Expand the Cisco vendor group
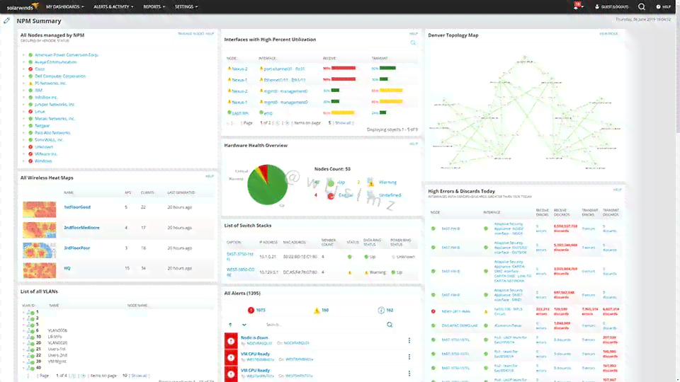This screenshot has height=382, width=680. (x=24, y=69)
